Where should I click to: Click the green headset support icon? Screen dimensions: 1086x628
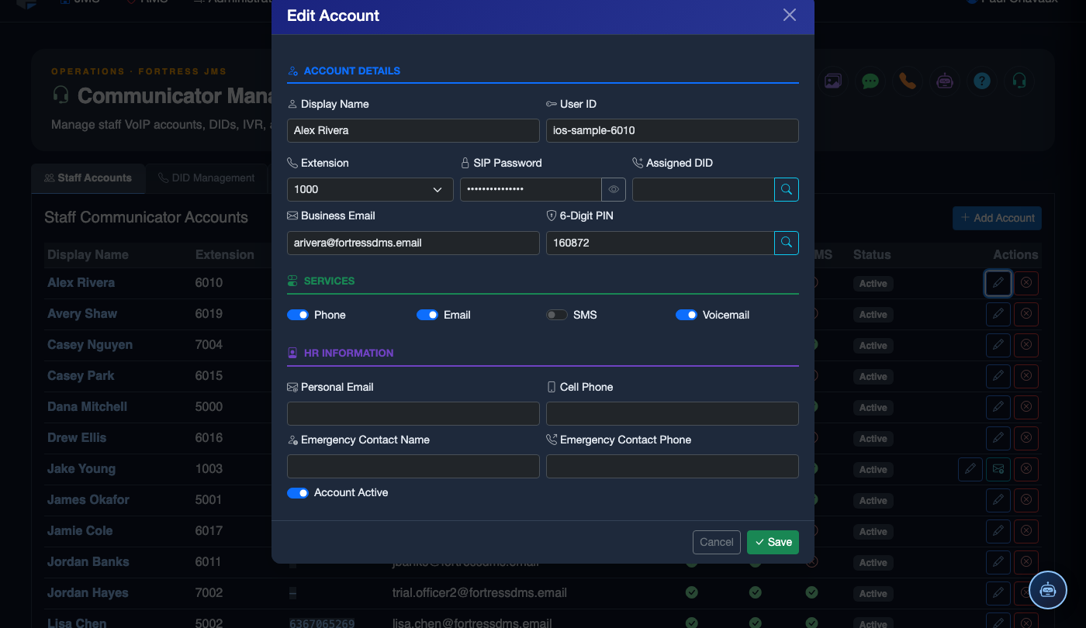pos(1019,81)
